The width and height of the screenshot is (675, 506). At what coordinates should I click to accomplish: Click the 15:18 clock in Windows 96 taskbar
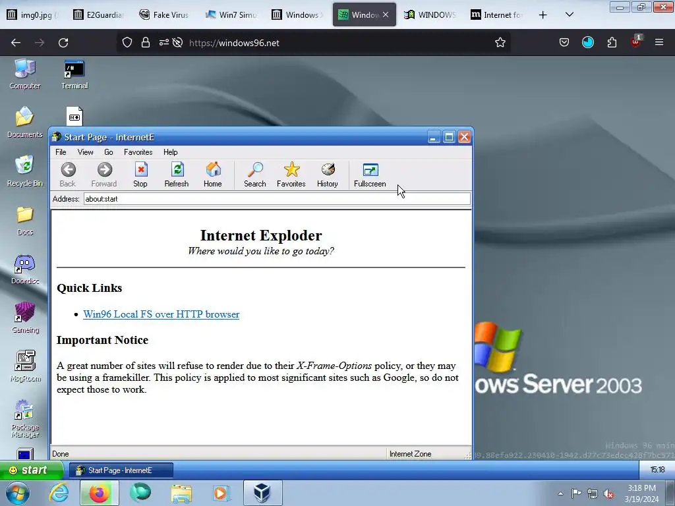[x=657, y=469]
